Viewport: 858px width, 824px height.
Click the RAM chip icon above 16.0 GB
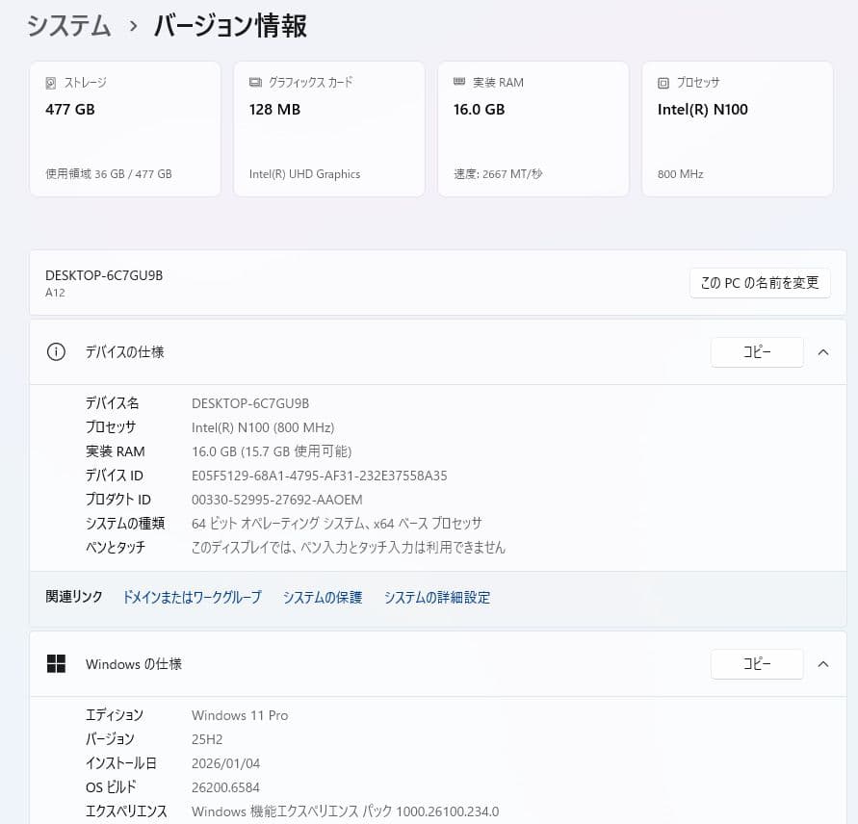coord(457,82)
